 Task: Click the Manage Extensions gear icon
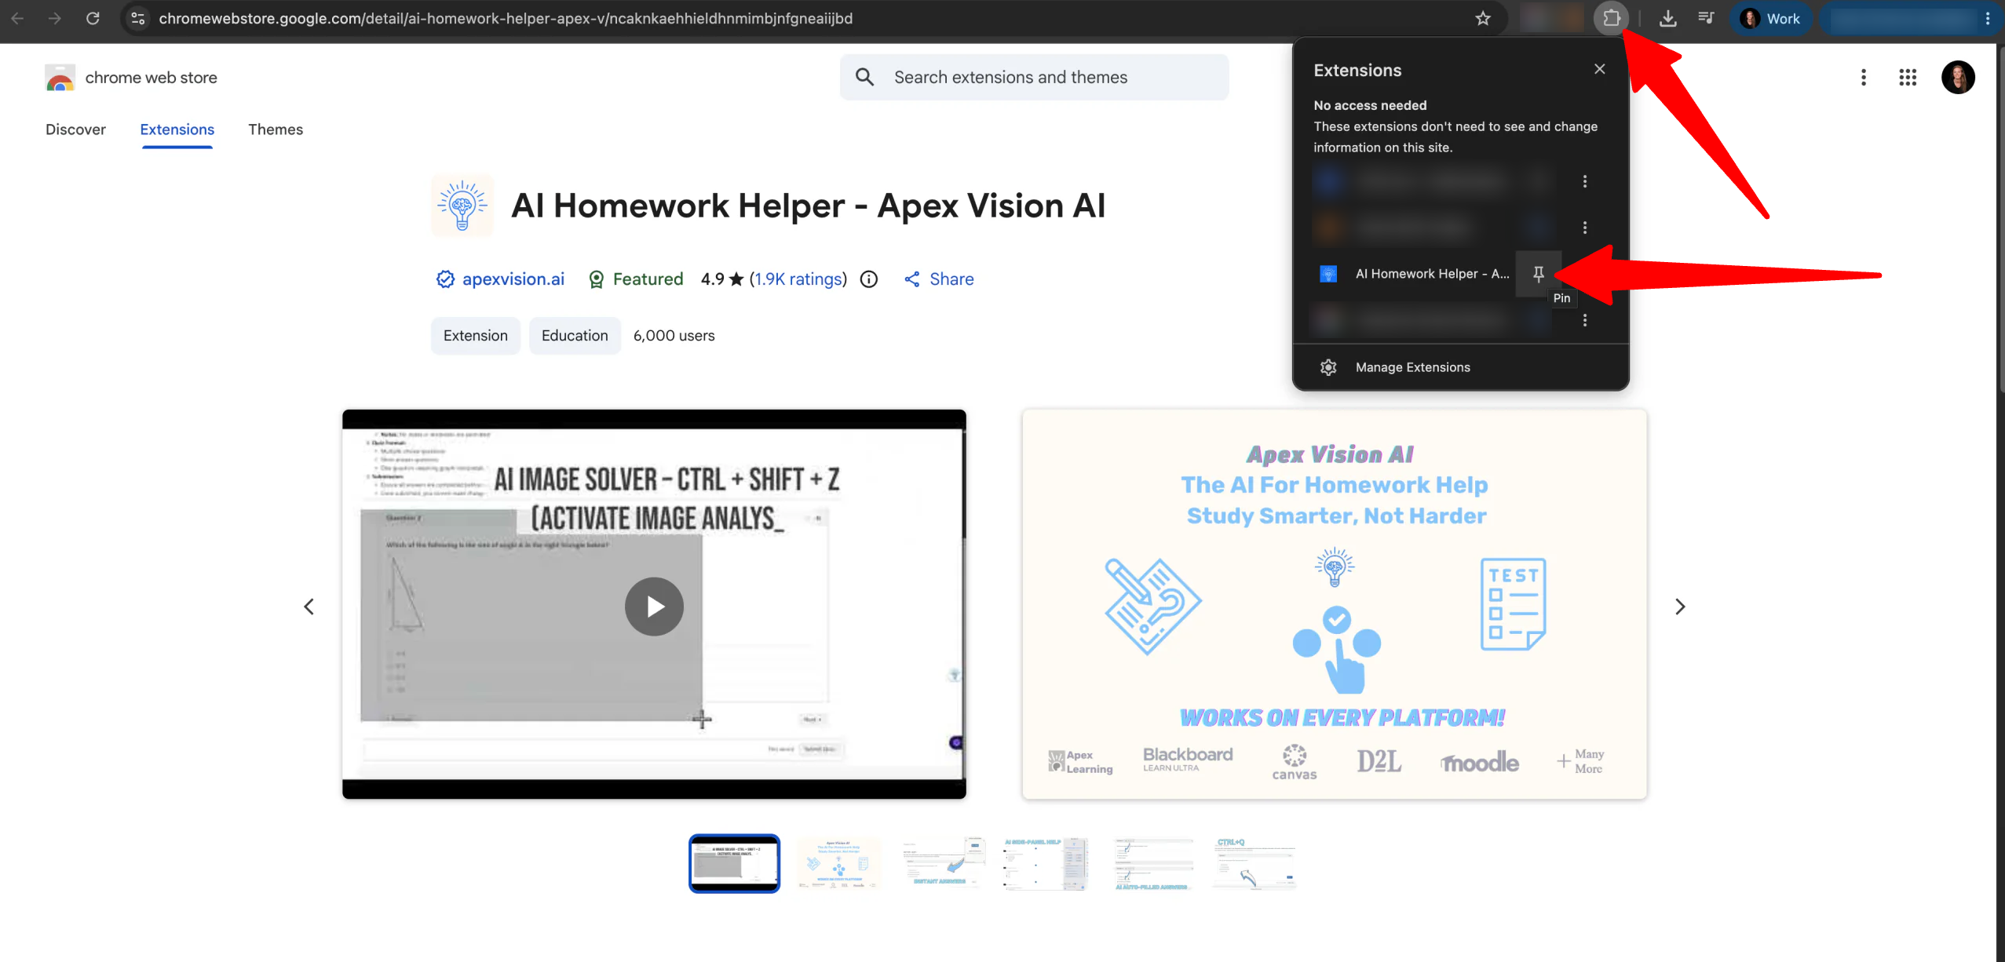(1328, 366)
